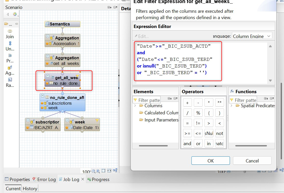Switch to the Error Log tab

pyautogui.click(x=44, y=180)
